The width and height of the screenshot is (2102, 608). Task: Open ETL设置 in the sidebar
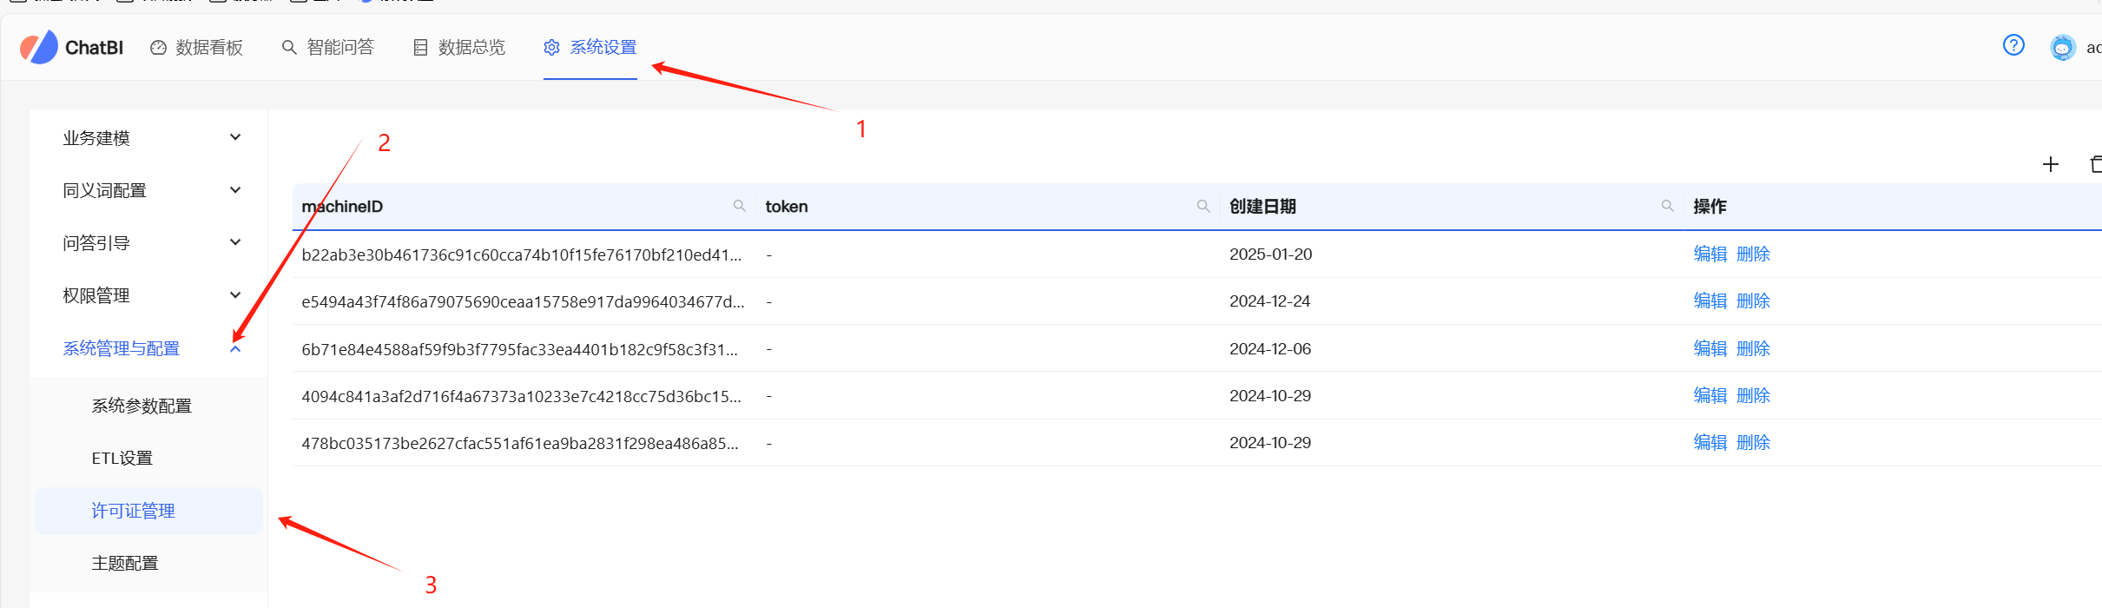122,458
